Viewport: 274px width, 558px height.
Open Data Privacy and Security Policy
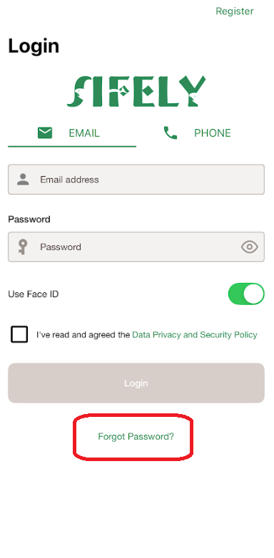pos(195,335)
